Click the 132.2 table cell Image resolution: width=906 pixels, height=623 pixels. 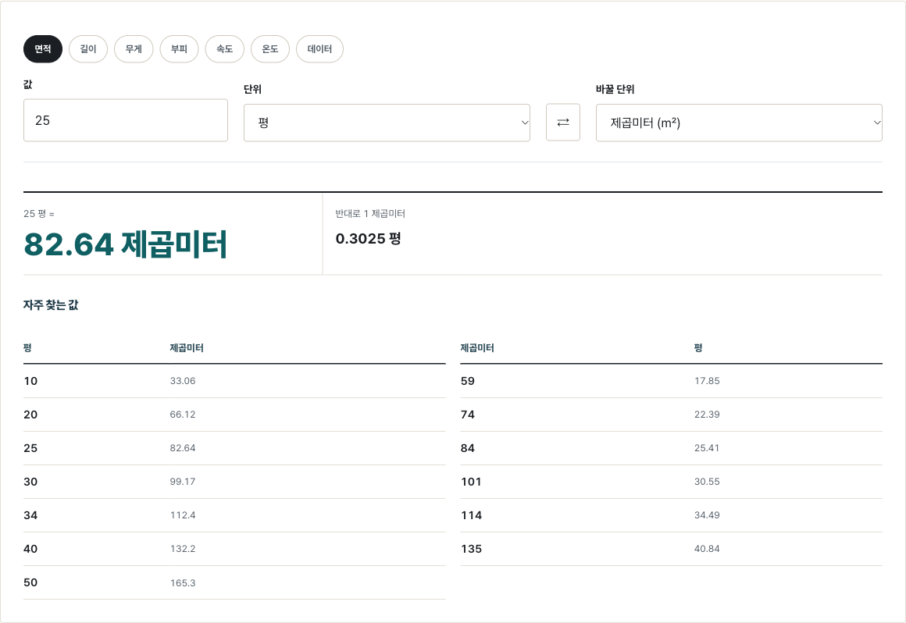(183, 549)
